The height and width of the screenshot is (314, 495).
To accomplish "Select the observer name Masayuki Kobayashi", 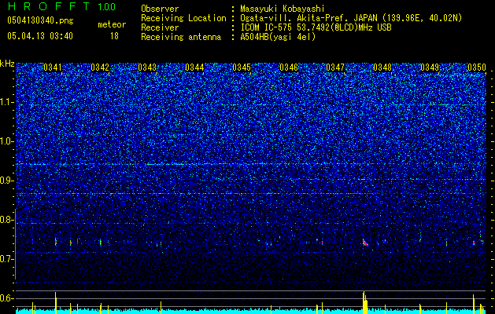I will pyautogui.click(x=283, y=9).
